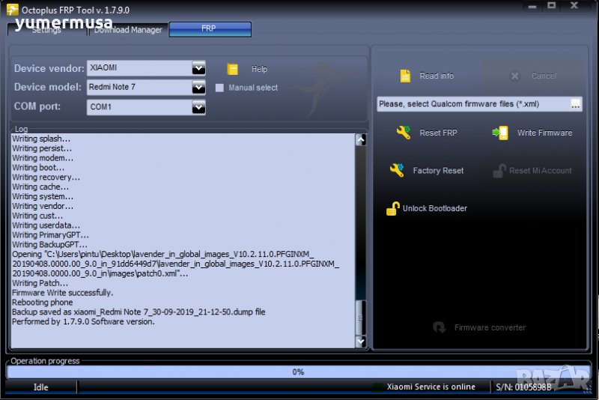Image resolution: width=599 pixels, height=400 pixels.
Task: Click the yellow Help icon
Action: (233, 69)
